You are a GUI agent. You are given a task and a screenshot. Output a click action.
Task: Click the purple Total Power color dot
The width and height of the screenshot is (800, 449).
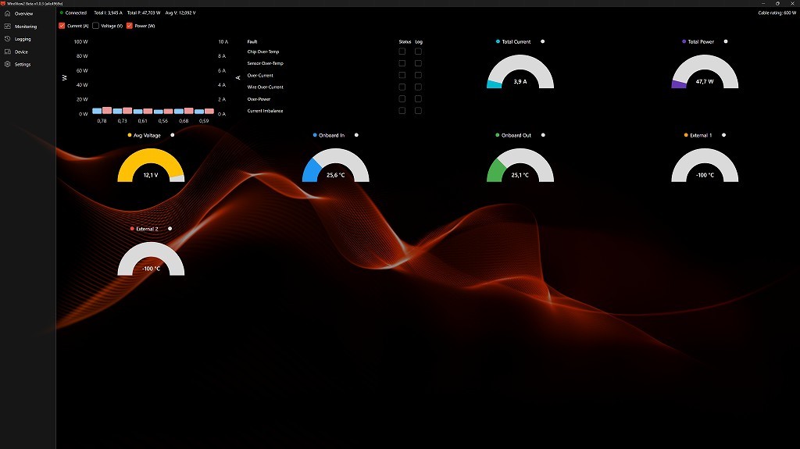(684, 41)
